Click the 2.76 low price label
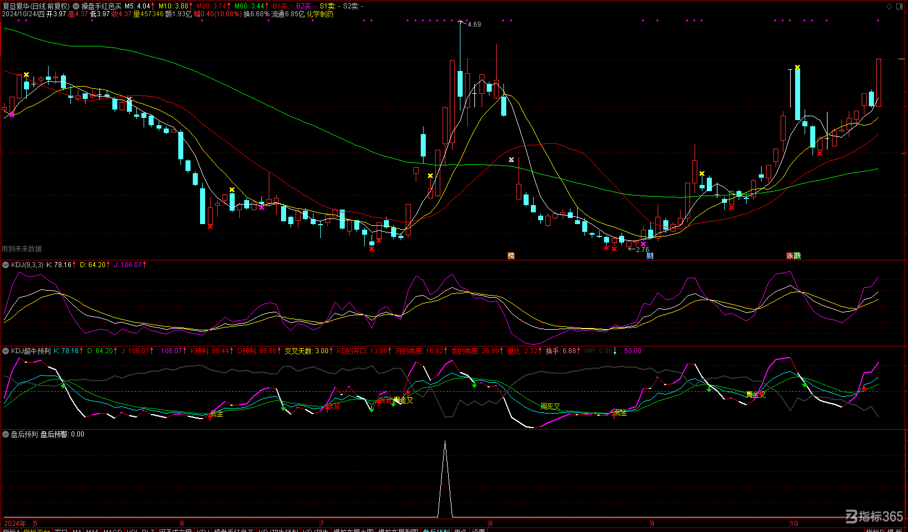Screen dimensions: 908x532 [x=643, y=250]
